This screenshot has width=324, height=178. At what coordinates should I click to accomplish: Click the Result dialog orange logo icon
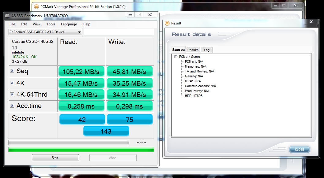coord(167,23)
